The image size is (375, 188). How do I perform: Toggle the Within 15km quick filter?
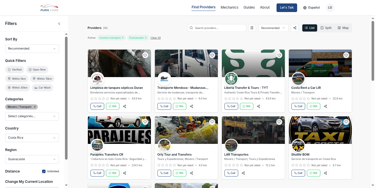(x=42, y=79)
